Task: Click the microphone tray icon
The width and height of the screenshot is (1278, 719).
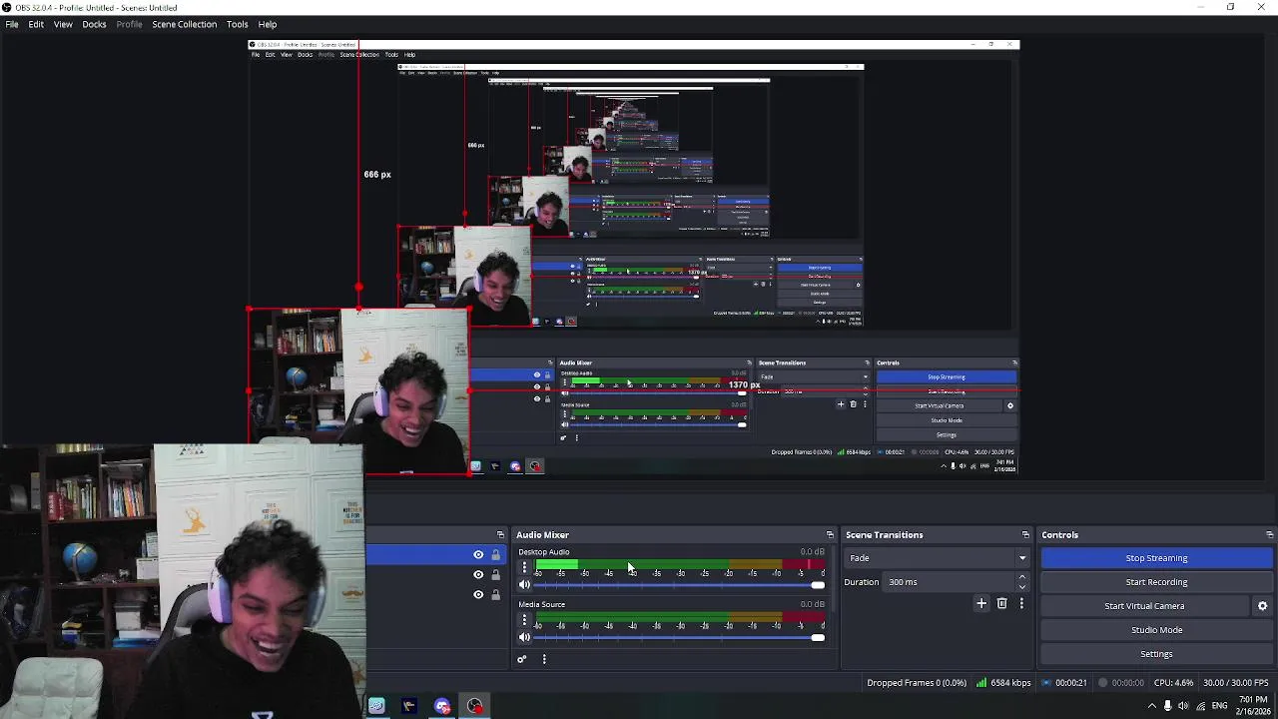Action: pyautogui.click(x=1168, y=706)
